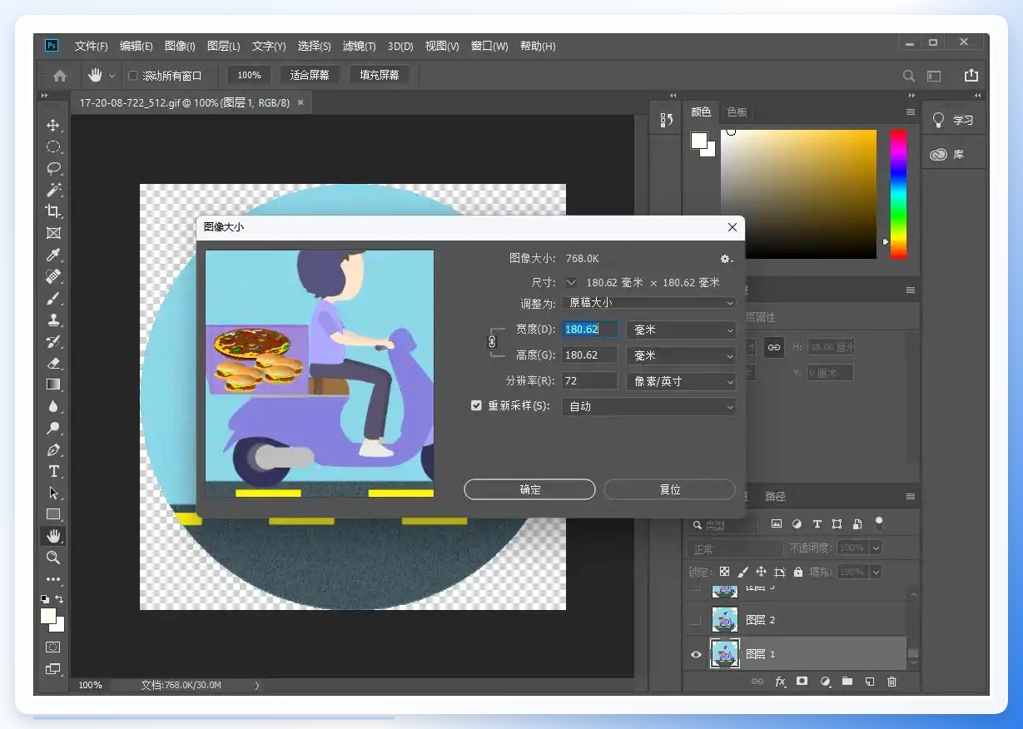
Task: Select the Eraser tool
Action: 53,363
